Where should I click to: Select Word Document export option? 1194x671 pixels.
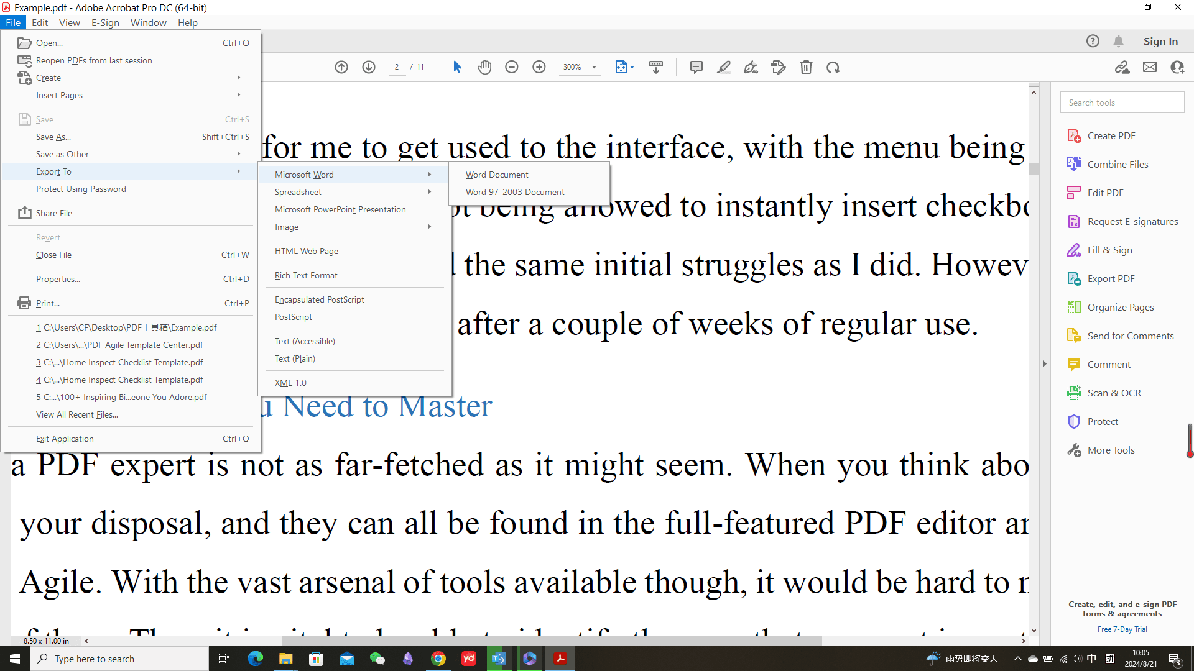(x=496, y=175)
